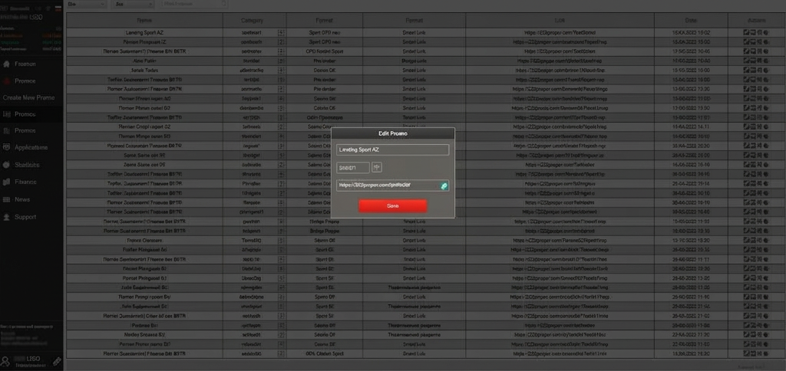Click the pencil icon beside the user profile
786x371 pixels.
[57, 361]
